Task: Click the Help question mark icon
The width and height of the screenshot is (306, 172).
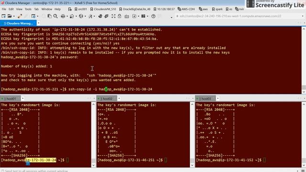Action: 153,16
